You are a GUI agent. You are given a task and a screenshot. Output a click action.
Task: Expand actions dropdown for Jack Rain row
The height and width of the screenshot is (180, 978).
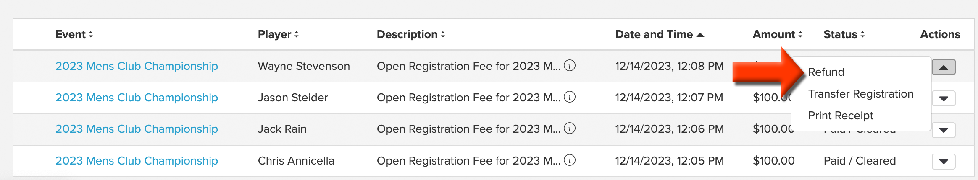[944, 130]
